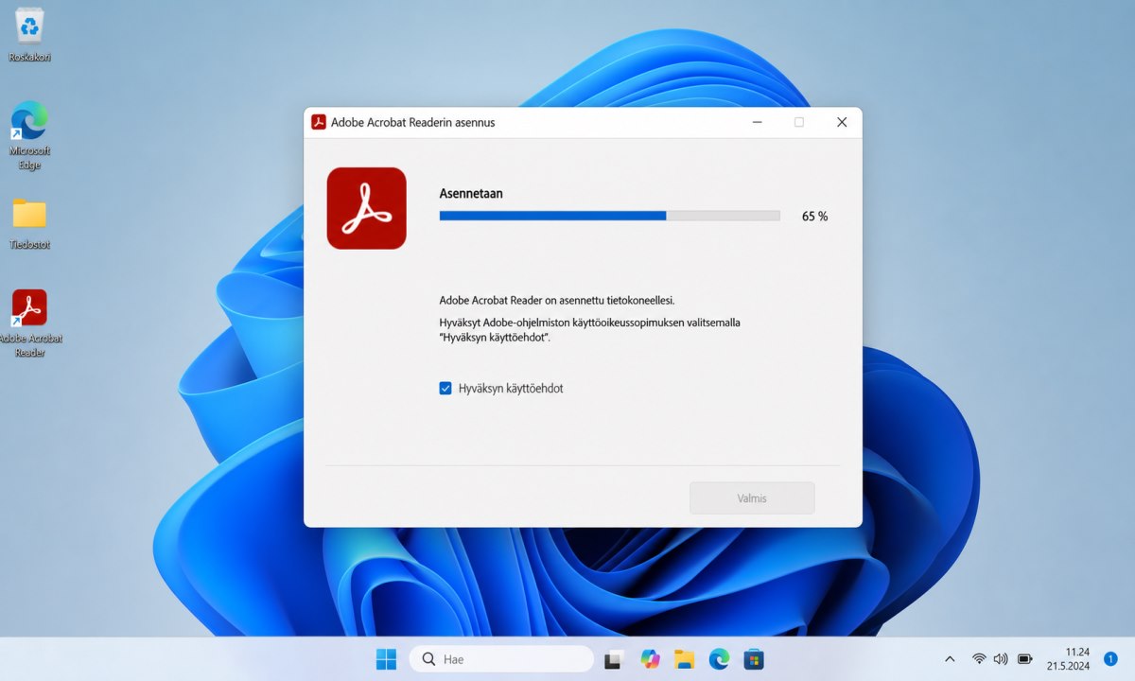1135x681 pixels.
Task: Open the Wi-Fi network tray icon
Action: [x=979, y=659]
